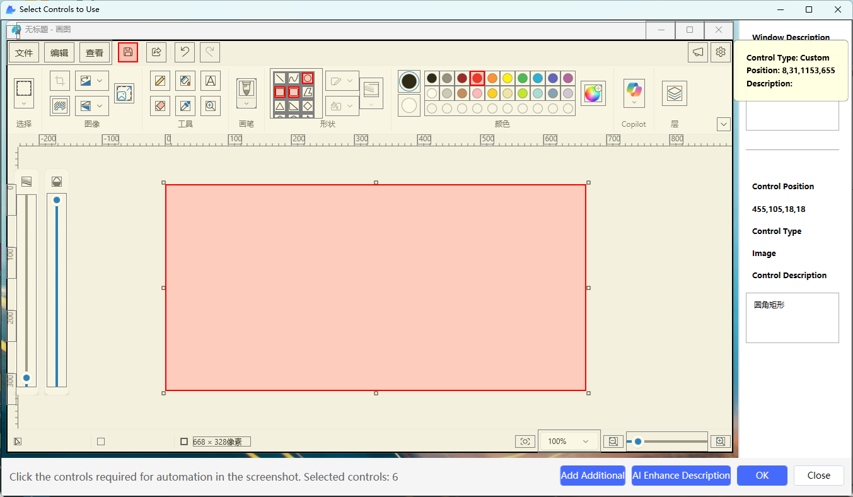Select the Fill bucket tool
Screen dimensions: 853x497
click(x=185, y=81)
